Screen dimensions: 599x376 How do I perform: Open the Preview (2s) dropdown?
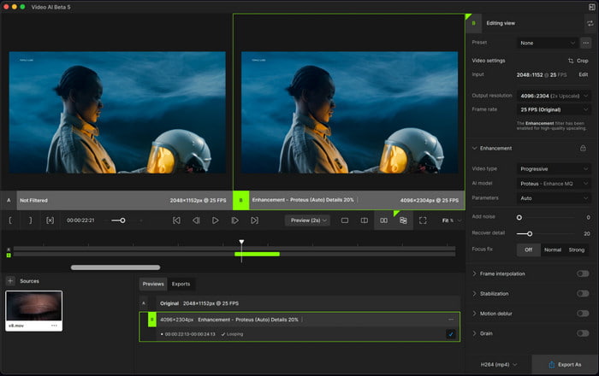[x=307, y=220]
